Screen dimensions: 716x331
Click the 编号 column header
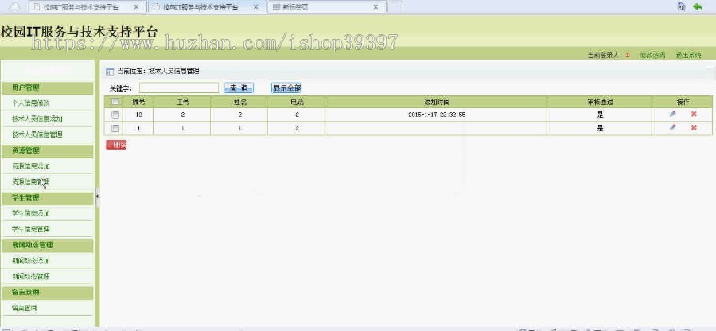tap(138, 102)
